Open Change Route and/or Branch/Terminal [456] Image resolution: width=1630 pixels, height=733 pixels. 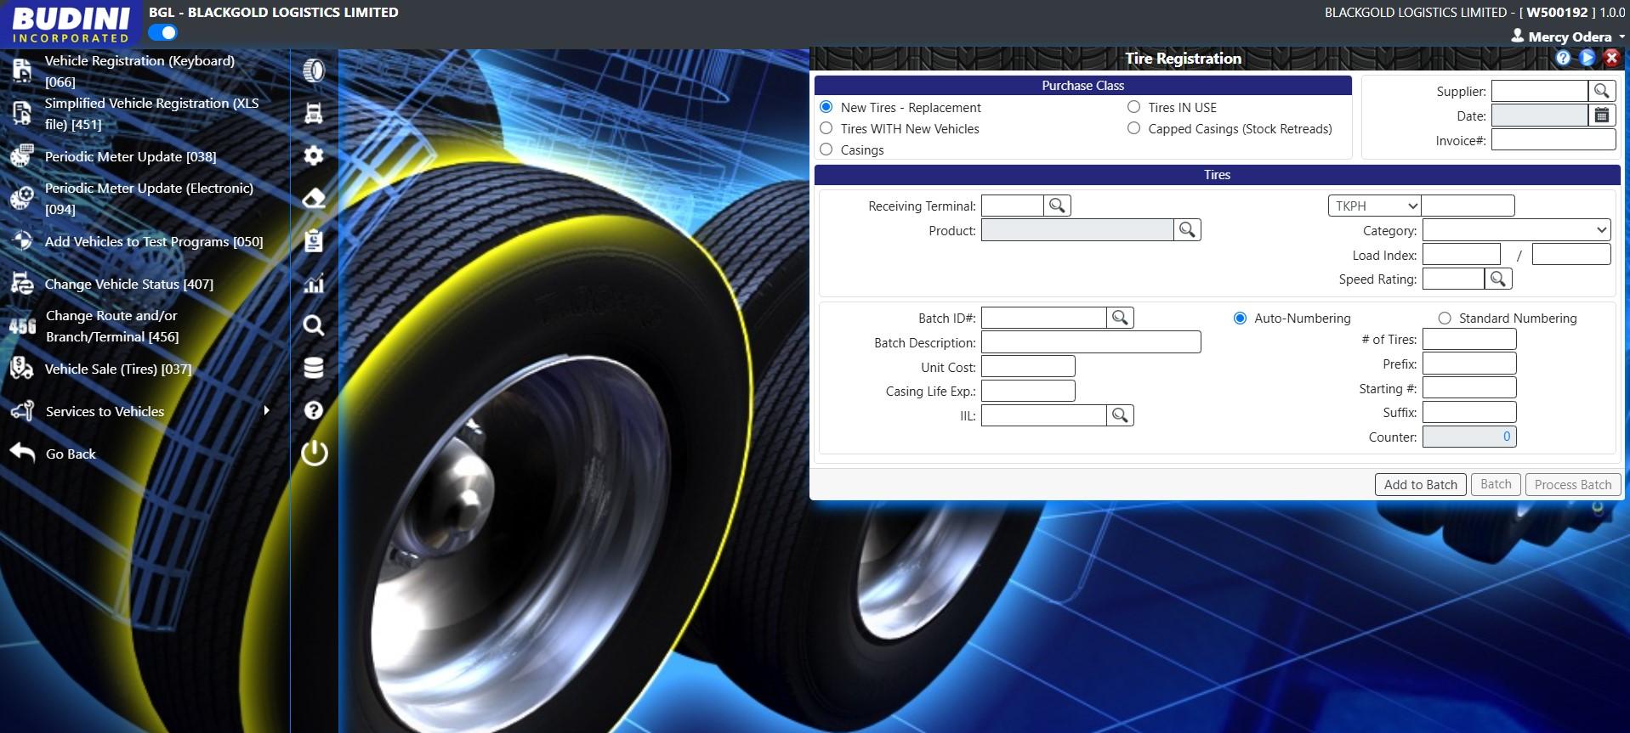click(112, 325)
